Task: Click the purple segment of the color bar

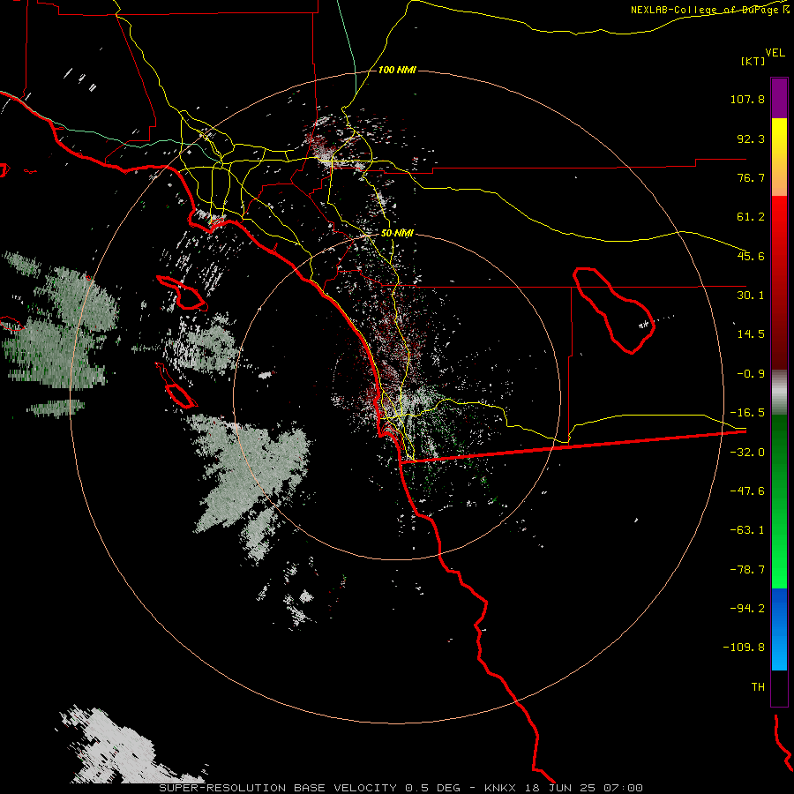Action: coord(779,98)
